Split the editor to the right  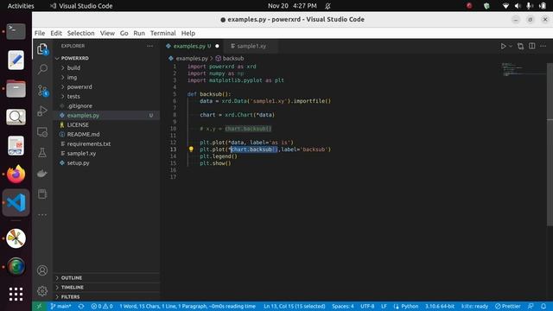(x=532, y=46)
